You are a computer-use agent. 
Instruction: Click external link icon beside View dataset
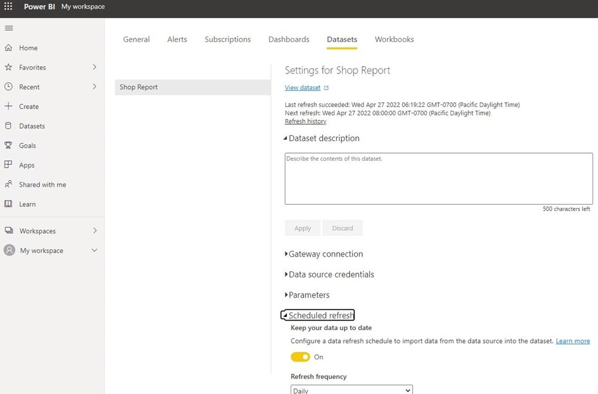click(x=326, y=88)
